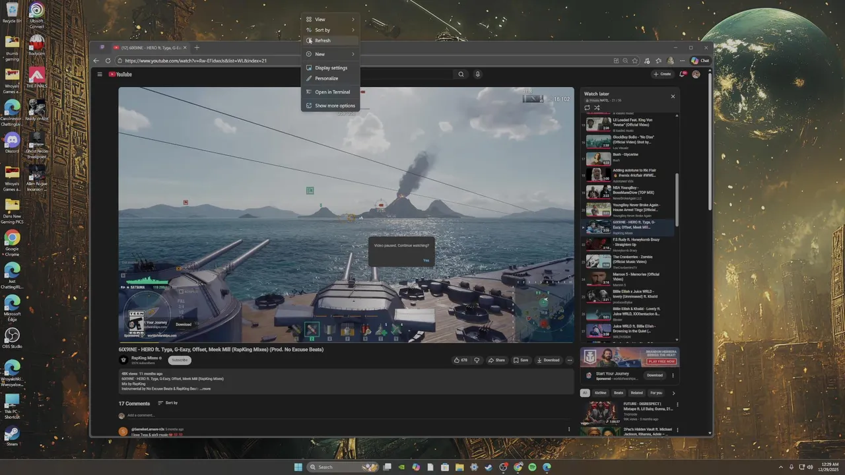Select the 6ix9ine filter chip
This screenshot has width=845, height=475.
point(600,393)
